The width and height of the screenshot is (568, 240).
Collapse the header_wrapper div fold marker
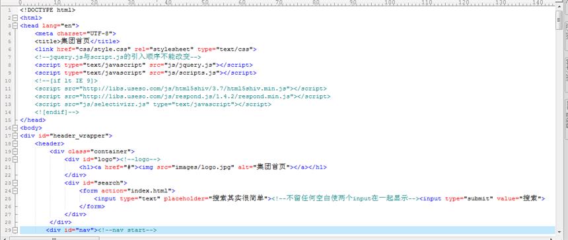[x=15, y=136]
